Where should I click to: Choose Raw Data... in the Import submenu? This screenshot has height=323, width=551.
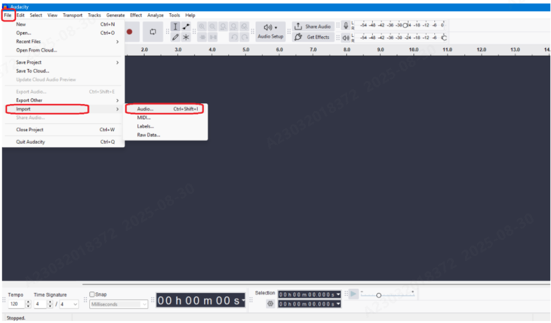pos(166,135)
